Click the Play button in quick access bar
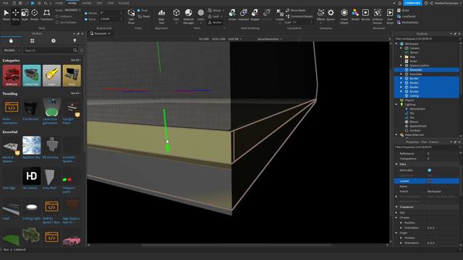This screenshot has width=463, height=260. tap(33, 3)
